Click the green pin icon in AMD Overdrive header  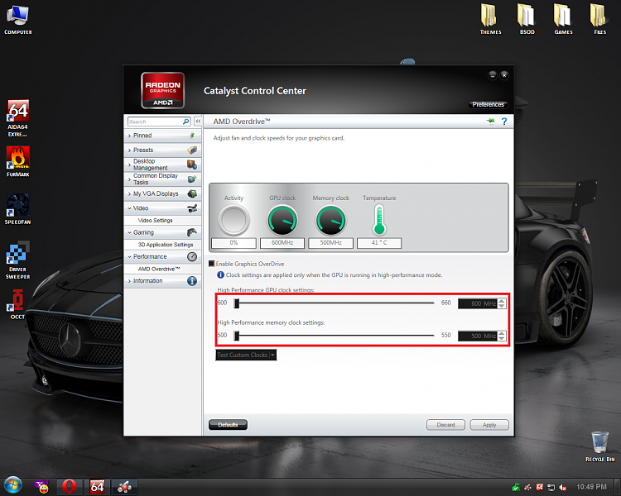tap(491, 121)
